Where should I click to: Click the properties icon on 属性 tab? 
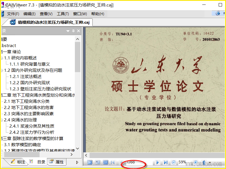click(x=51, y=161)
